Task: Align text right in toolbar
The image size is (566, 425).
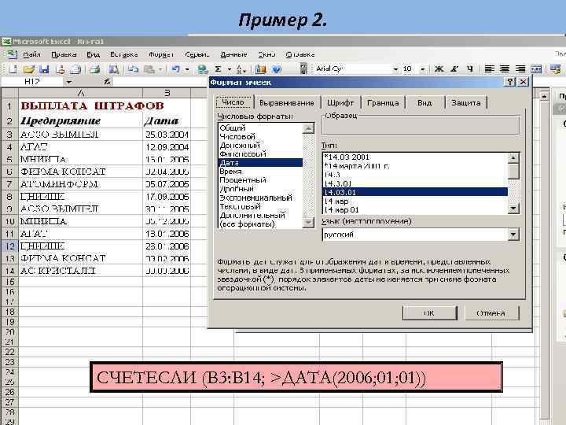Action: pos(520,68)
